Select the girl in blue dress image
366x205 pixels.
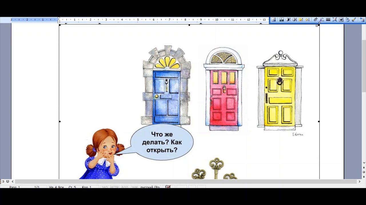point(102,154)
